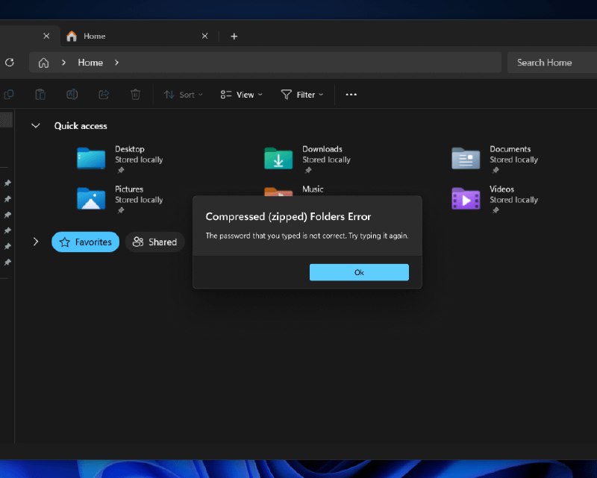Click the Delete trash icon

click(x=135, y=95)
